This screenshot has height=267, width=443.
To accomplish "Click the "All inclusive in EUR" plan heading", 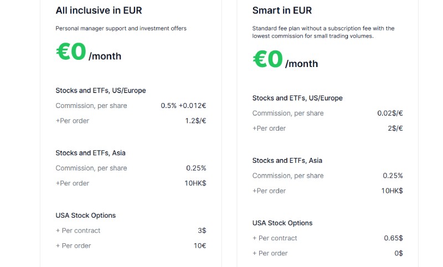I will [104, 10].
